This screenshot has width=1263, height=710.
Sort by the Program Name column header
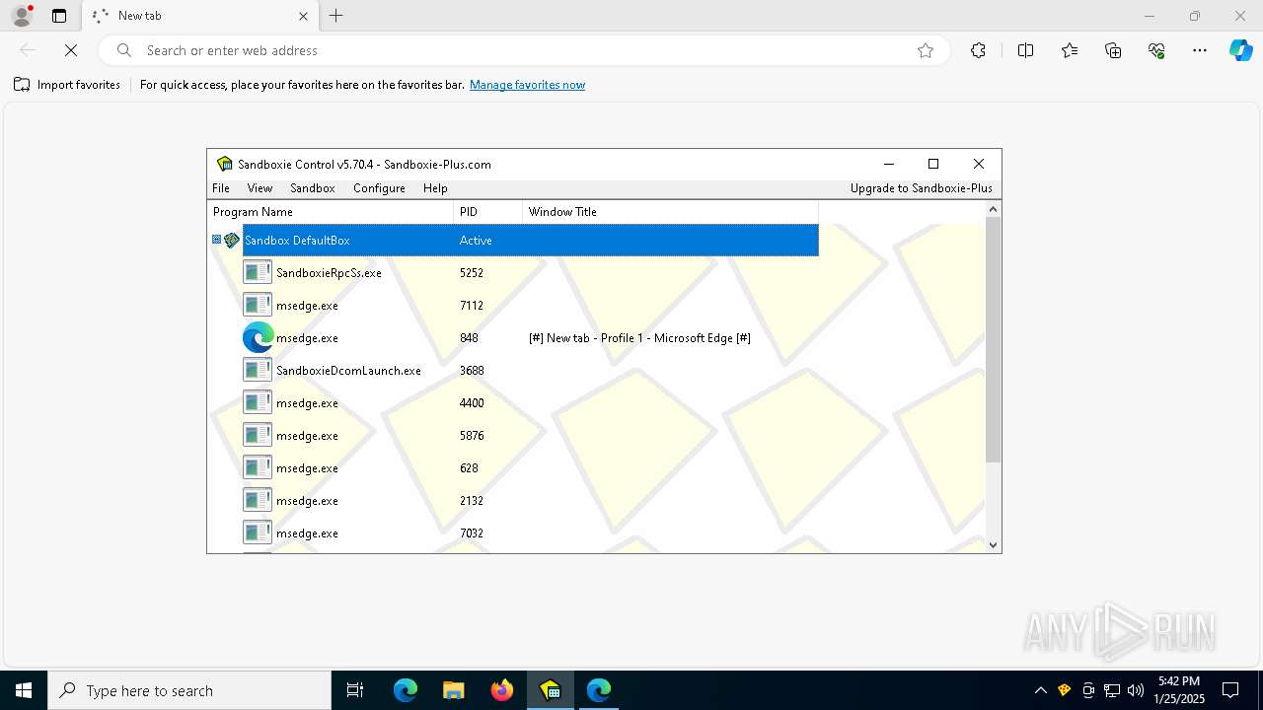click(x=331, y=212)
